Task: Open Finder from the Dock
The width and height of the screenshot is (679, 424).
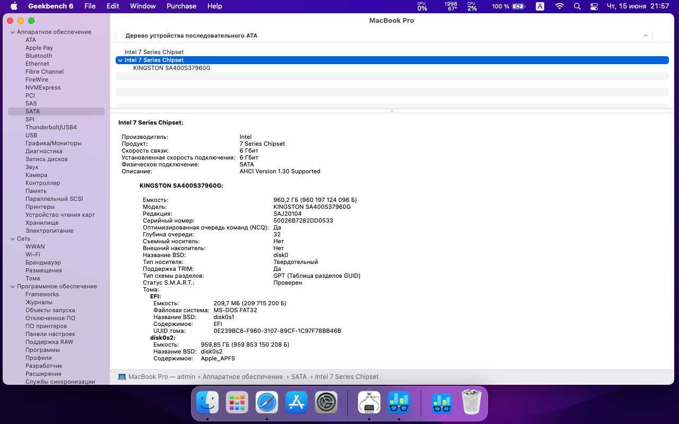Action: [x=207, y=403]
